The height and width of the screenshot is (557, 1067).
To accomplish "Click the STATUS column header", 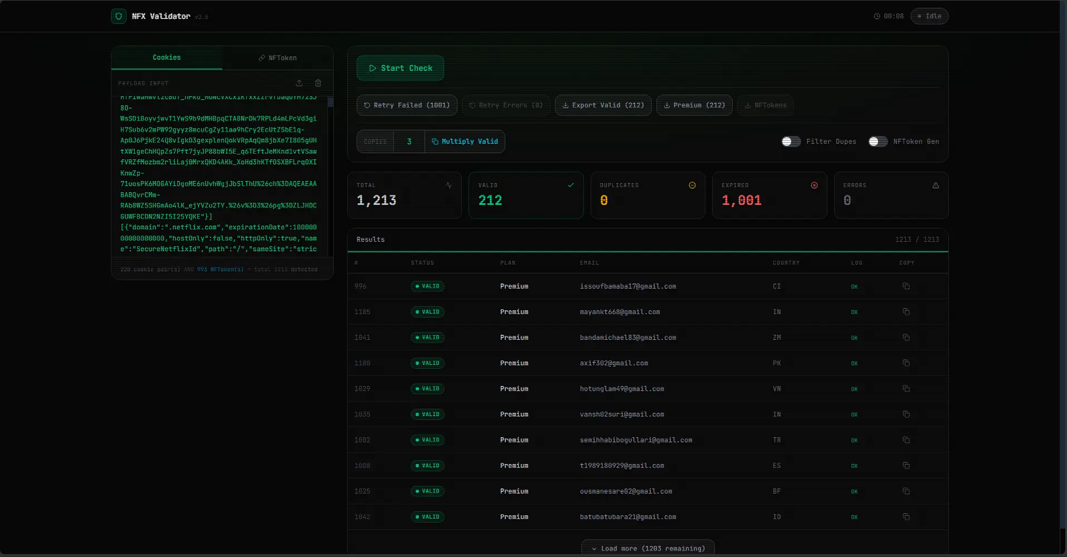I will pyautogui.click(x=422, y=263).
